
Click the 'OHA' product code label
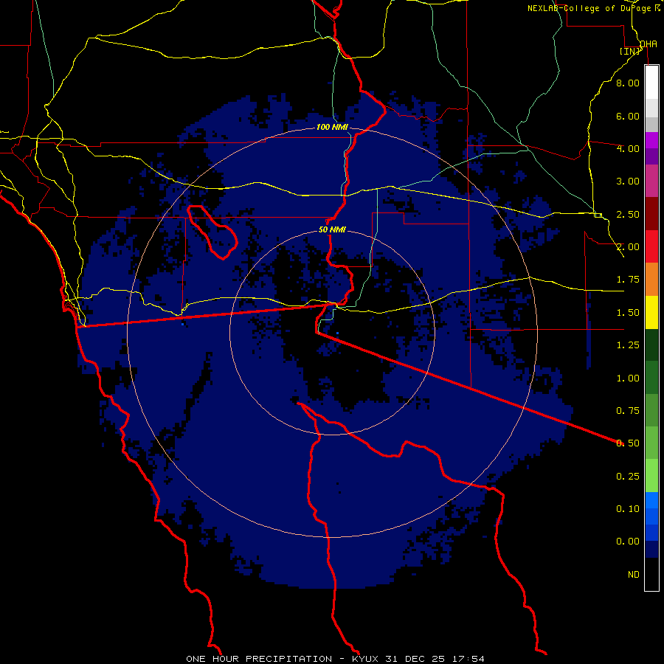coord(649,44)
